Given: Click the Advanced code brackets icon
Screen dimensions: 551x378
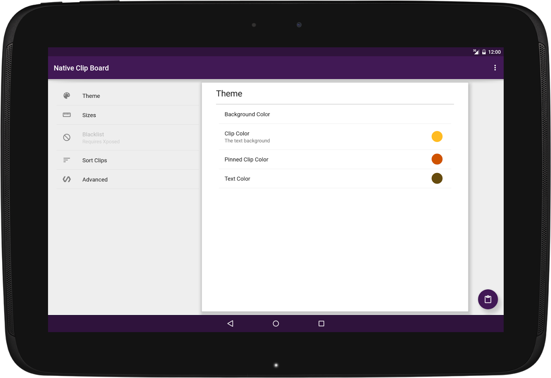Looking at the screenshot, I should (66, 179).
